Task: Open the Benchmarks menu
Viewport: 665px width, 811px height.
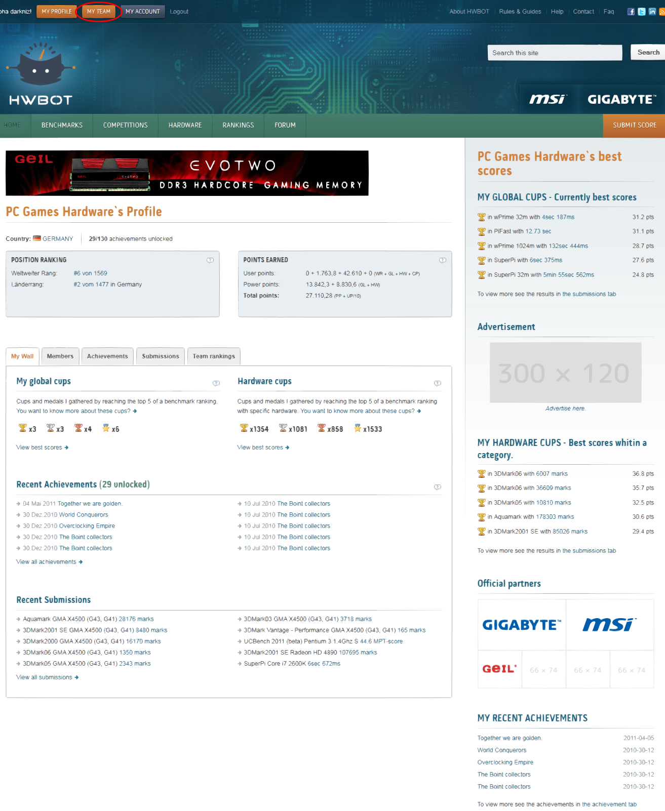Action: (x=62, y=126)
